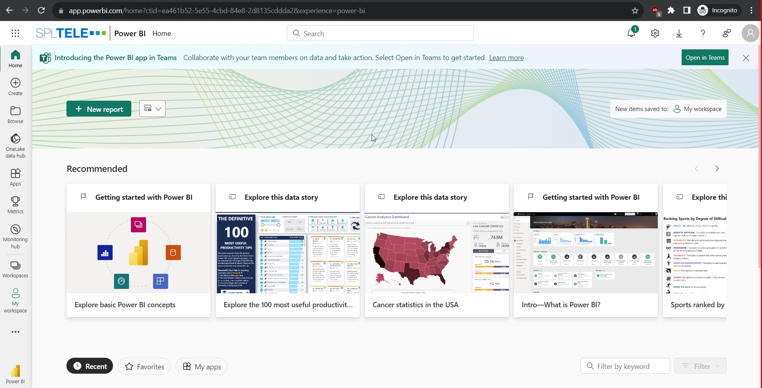Click the address bar URL
762x388 pixels.
click(x=217, y=11)
